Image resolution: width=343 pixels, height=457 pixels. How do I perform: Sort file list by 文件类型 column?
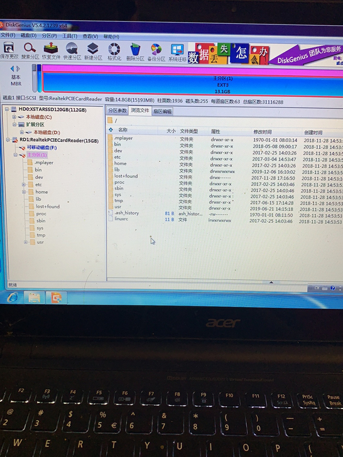click(188, 131)
